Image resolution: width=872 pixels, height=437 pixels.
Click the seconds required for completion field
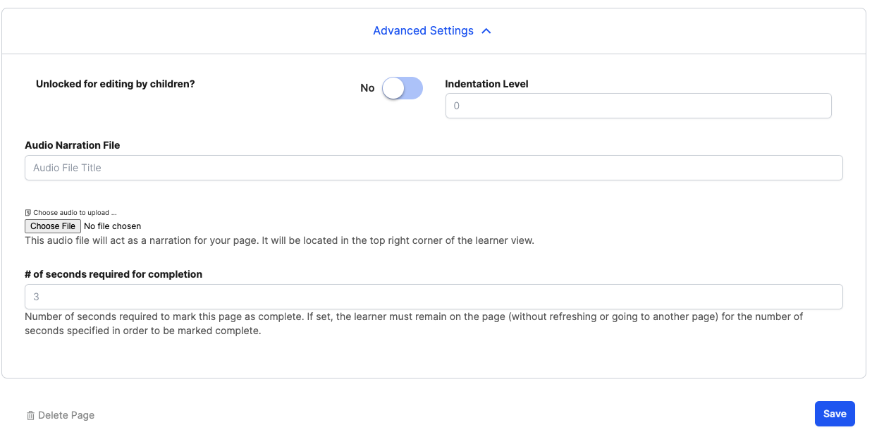pyautogui.click(x=434, y=297)
